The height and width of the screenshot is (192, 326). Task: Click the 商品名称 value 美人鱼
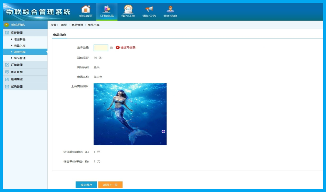pyautogui.click(x=98, y=77)
